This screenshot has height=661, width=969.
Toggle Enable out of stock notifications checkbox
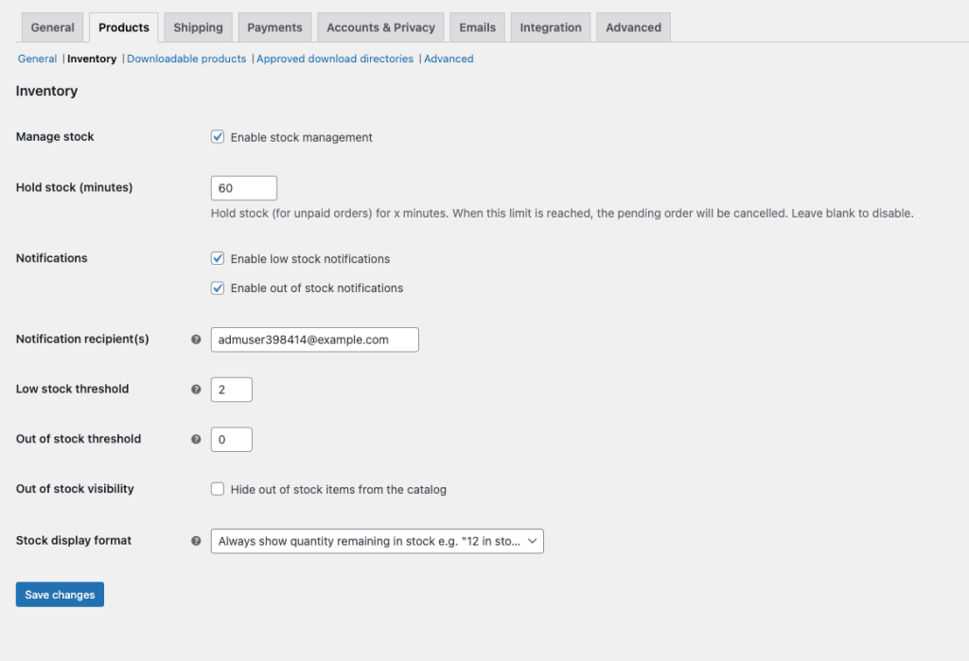click(x=218, y=287)
